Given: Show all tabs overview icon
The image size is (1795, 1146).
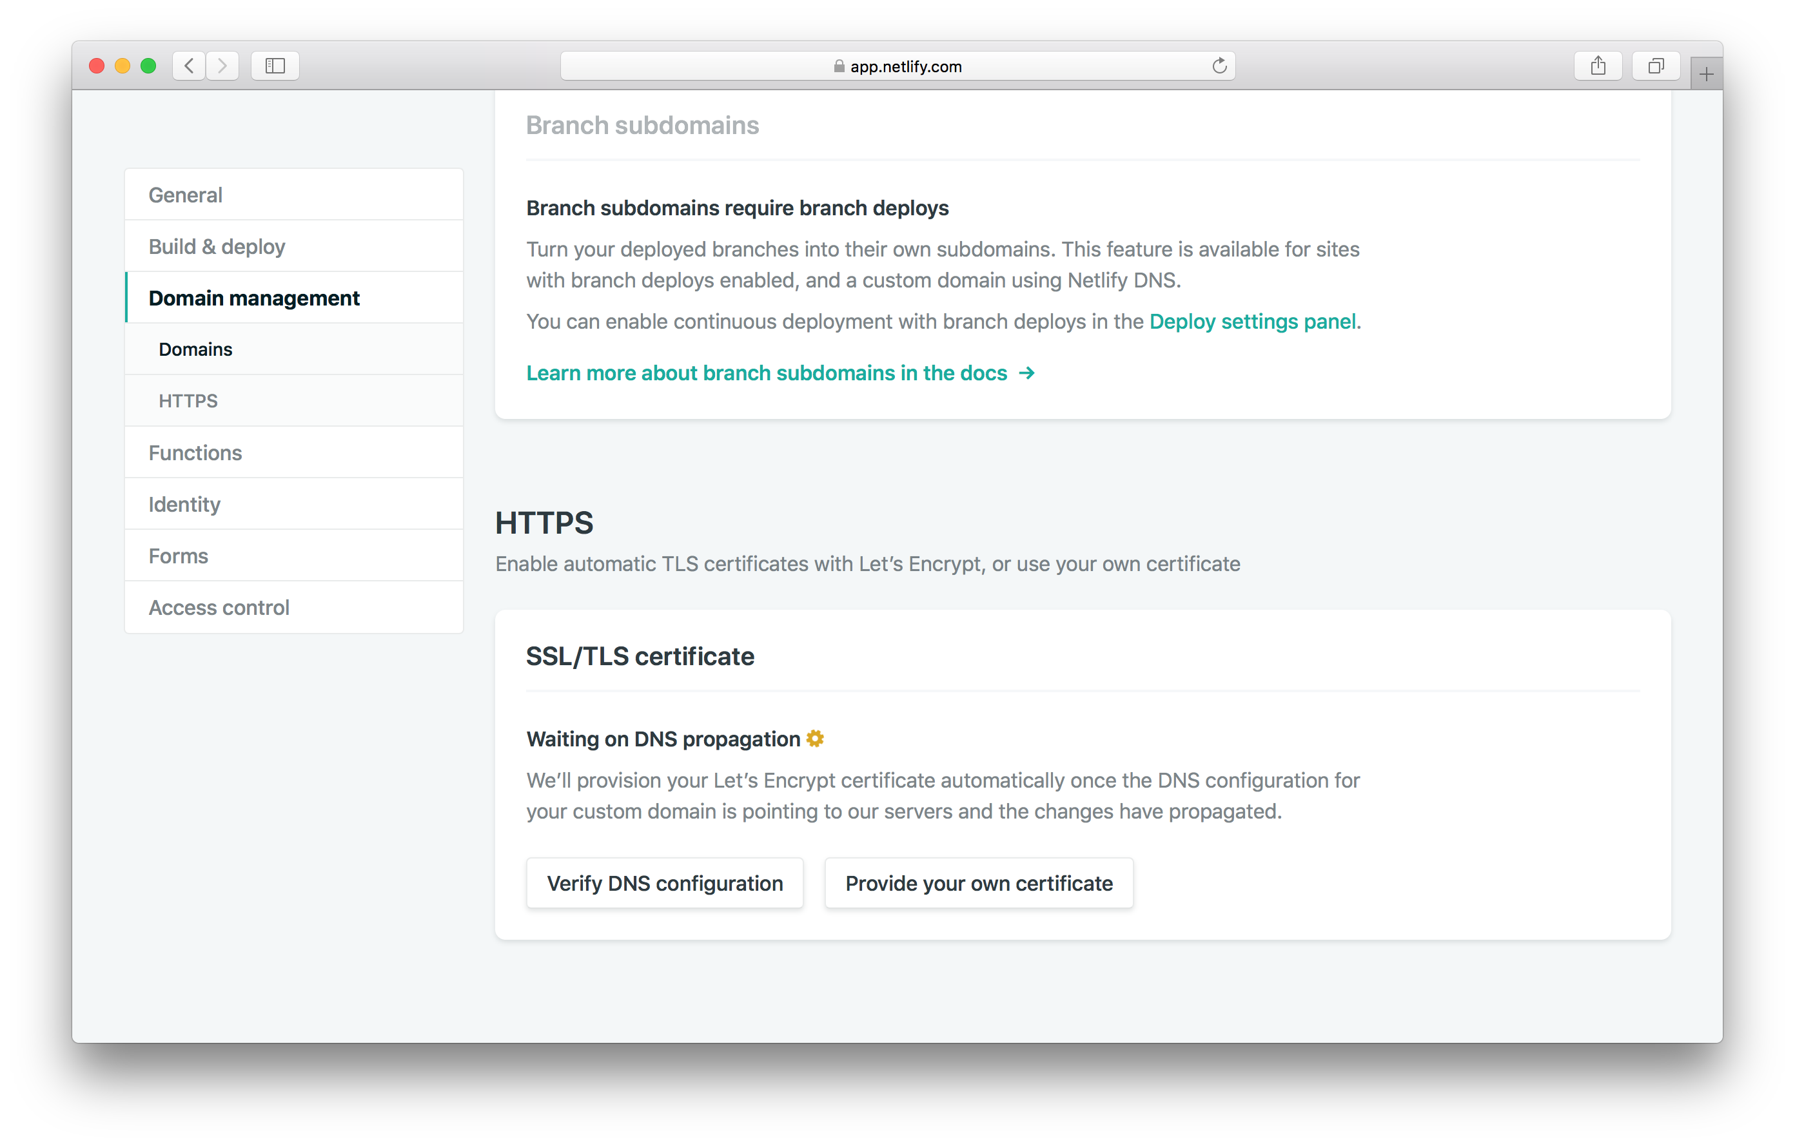Looking at the screenshot, I should tap(1656, 66).
